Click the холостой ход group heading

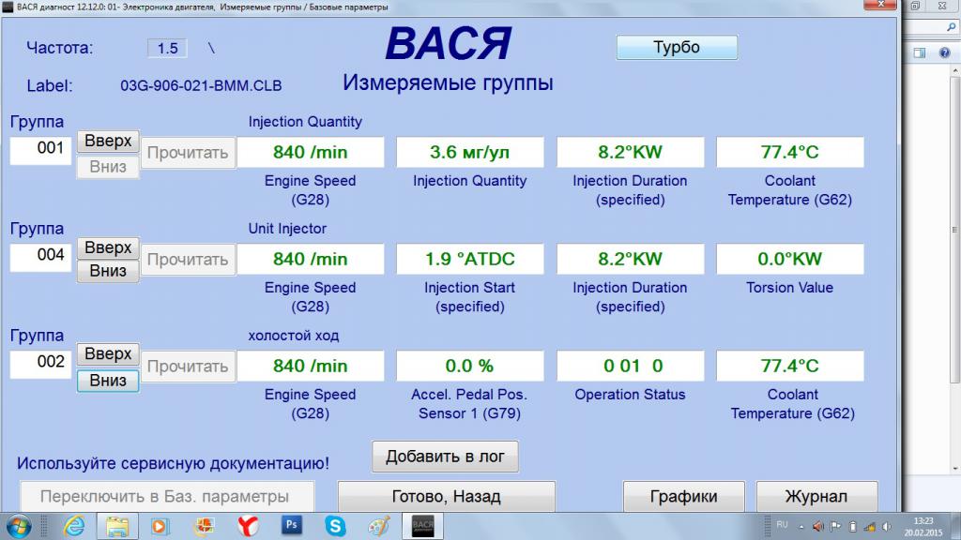pos(293,336)
